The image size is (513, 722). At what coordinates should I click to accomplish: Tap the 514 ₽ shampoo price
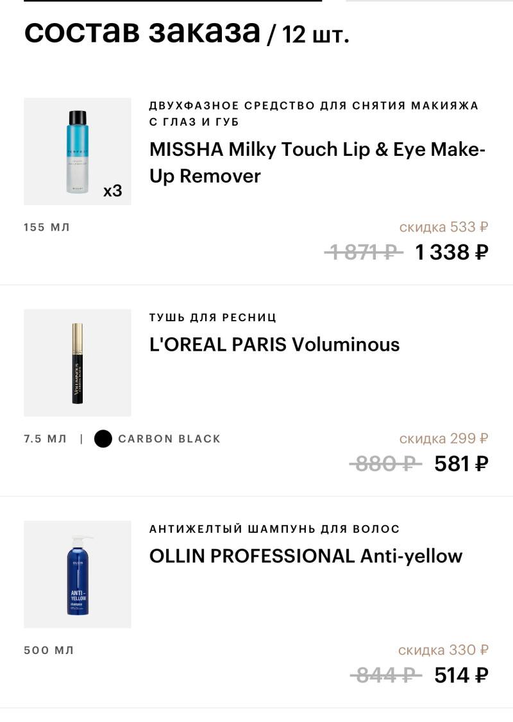click(x=461, y=675)
